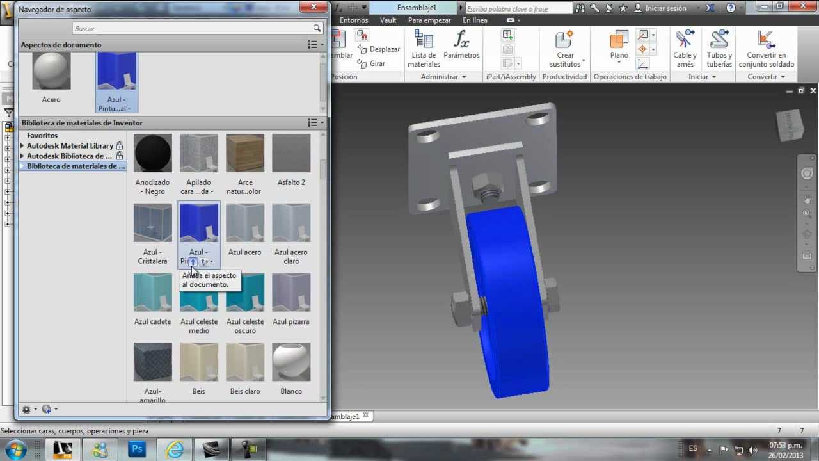Select the Desplazar component tool
The image size is (819, 461).
(378, 49)
